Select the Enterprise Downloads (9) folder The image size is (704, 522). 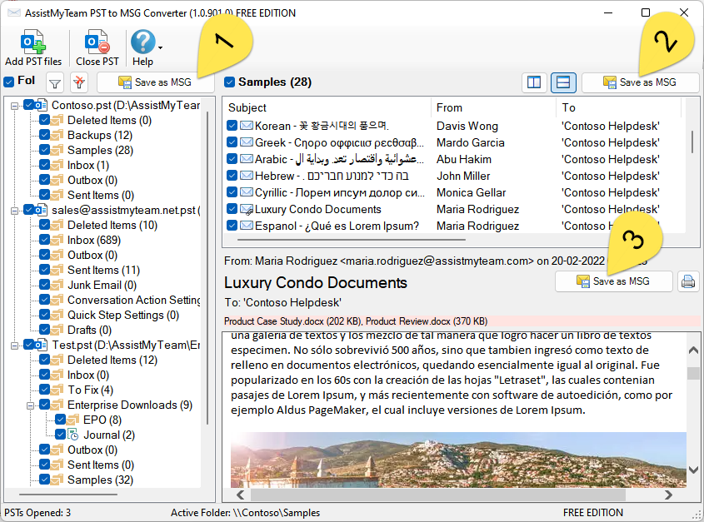[130, 405]
